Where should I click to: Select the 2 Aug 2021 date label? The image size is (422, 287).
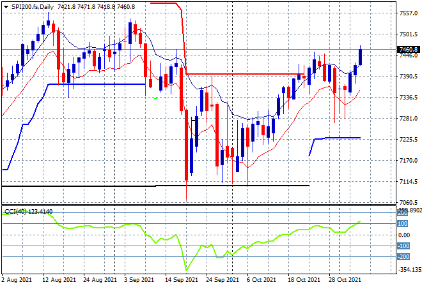17,280
